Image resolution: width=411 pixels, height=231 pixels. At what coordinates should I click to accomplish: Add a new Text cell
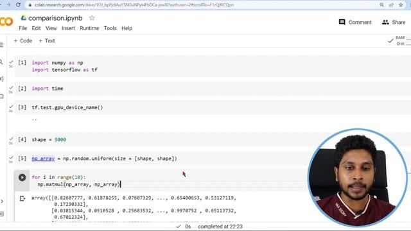(x=47, y=40)
